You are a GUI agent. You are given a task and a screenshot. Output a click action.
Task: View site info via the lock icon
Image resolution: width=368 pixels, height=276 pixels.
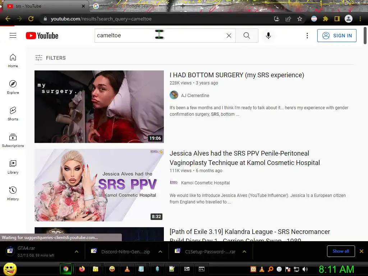[45, 19]
